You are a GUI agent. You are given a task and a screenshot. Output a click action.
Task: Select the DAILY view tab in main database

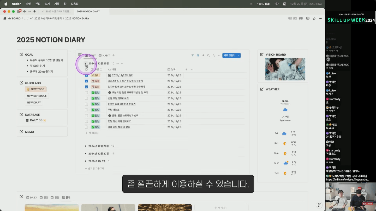tap(90, 55)
